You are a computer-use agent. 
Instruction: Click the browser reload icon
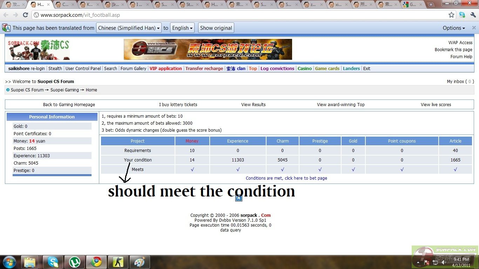point(25,15)
